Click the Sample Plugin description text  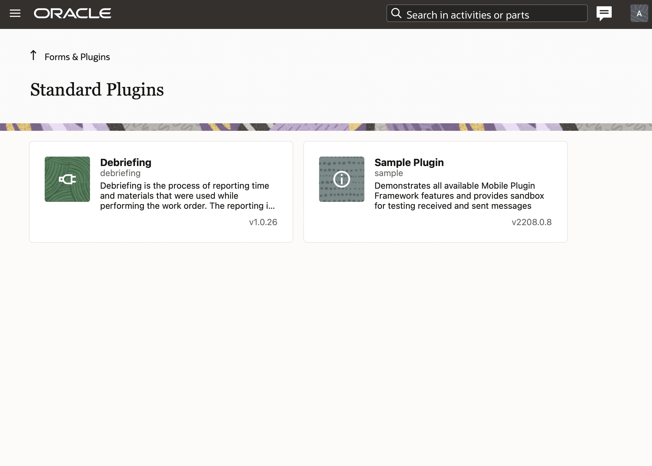(459, 196)
